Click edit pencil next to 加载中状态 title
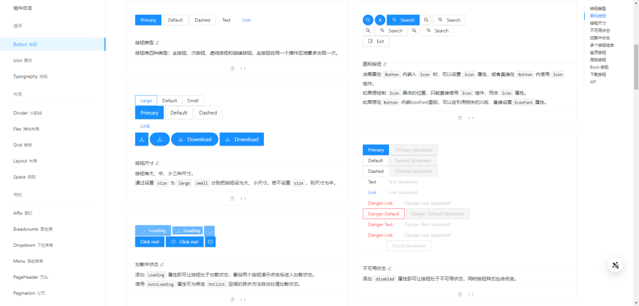639x306 pixels. 162,264
